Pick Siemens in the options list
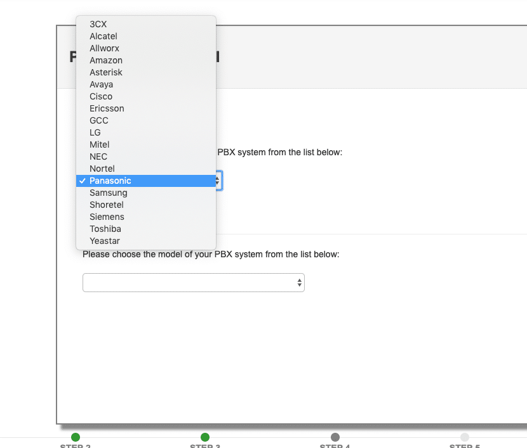This screenshot has width=527, height=448. pos(146,217)
